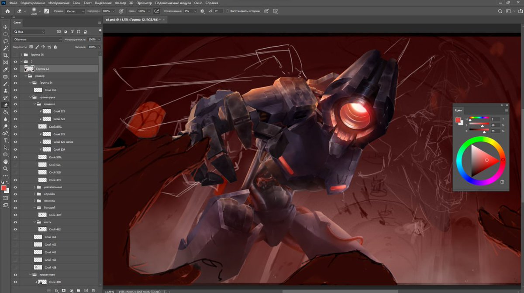Add a layer mask icon
Image resolution: width=524 pixels, height=293 pixels.
point(64,290)
